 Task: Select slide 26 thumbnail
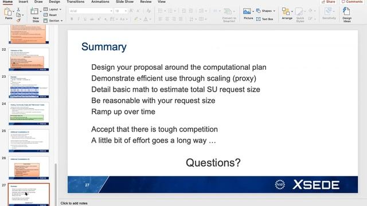point(29,168)
